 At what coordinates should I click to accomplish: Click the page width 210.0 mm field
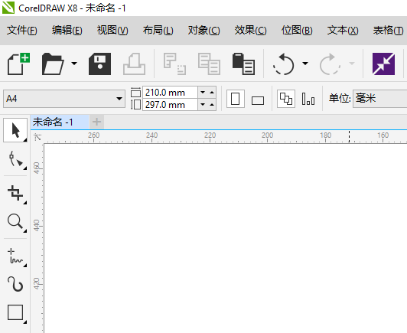pyautogui.click(x=170, y=93)
